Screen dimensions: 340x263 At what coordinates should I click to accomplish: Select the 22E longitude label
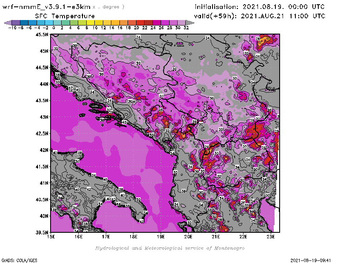pyautogui.click(x=243, y=237)
